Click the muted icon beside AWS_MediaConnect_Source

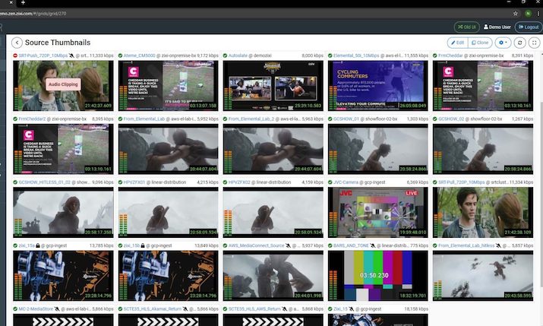pos(288,245)
